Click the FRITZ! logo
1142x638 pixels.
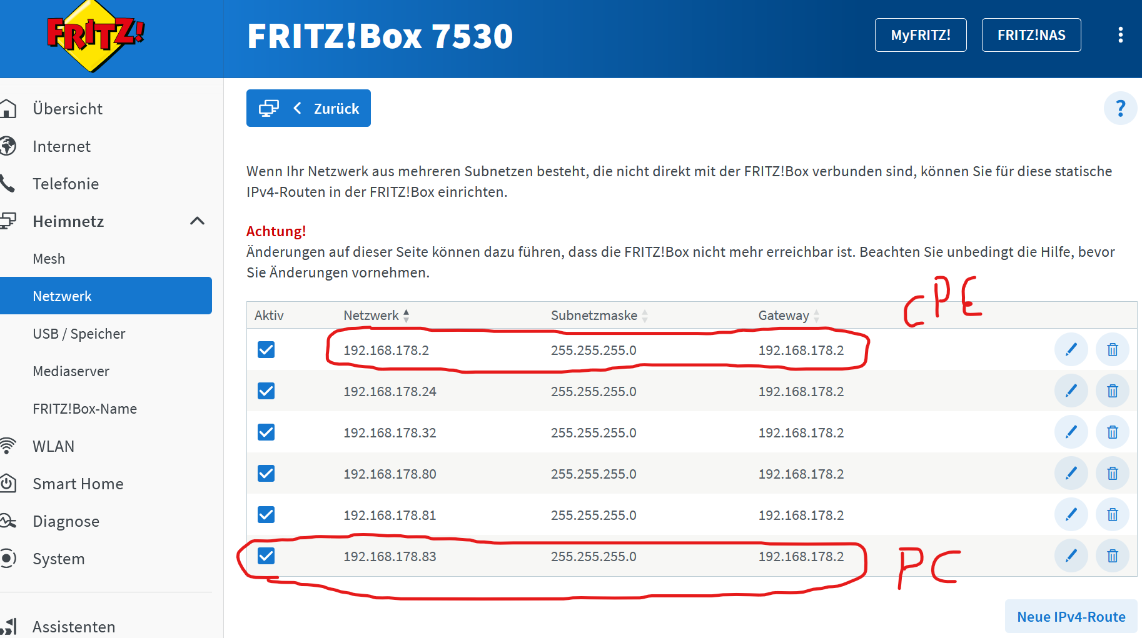click(95, 36)
